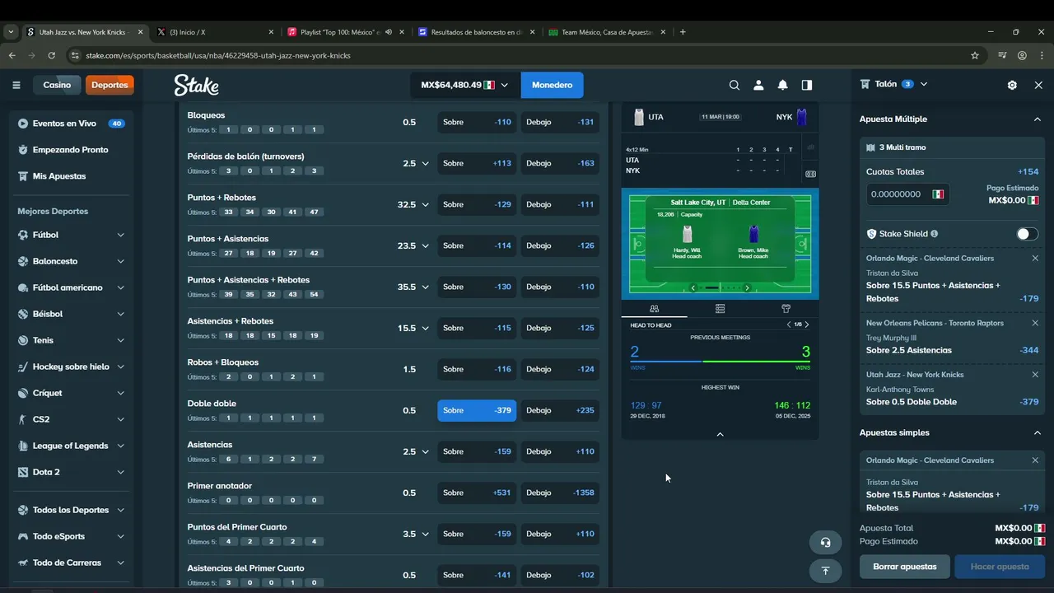Toggle Stake Shield switch
Image resolution: width=1054 pixels, height=593 pixels.
point(1027,234)
